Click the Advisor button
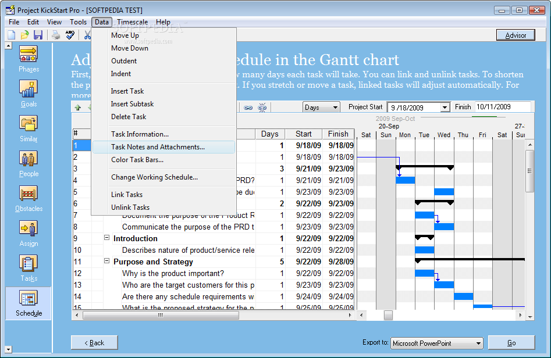Viewport: 551px width, 358px height. [x=516, y=35]
